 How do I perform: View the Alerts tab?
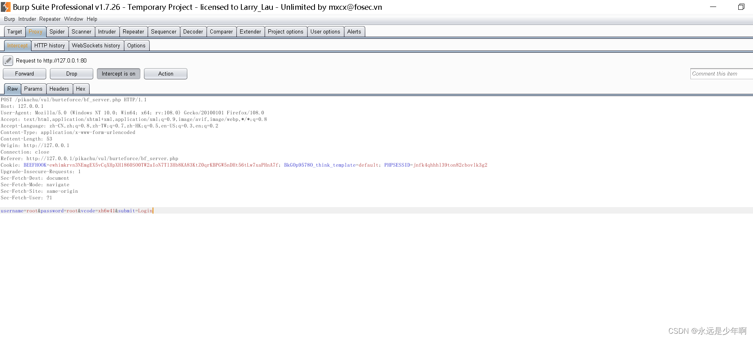point(354,32)
